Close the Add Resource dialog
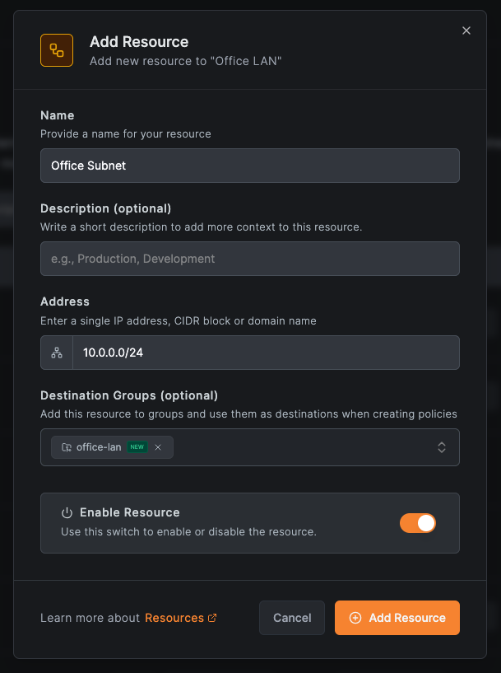This screenshot has width=501, height=673. tap(466, 30)
